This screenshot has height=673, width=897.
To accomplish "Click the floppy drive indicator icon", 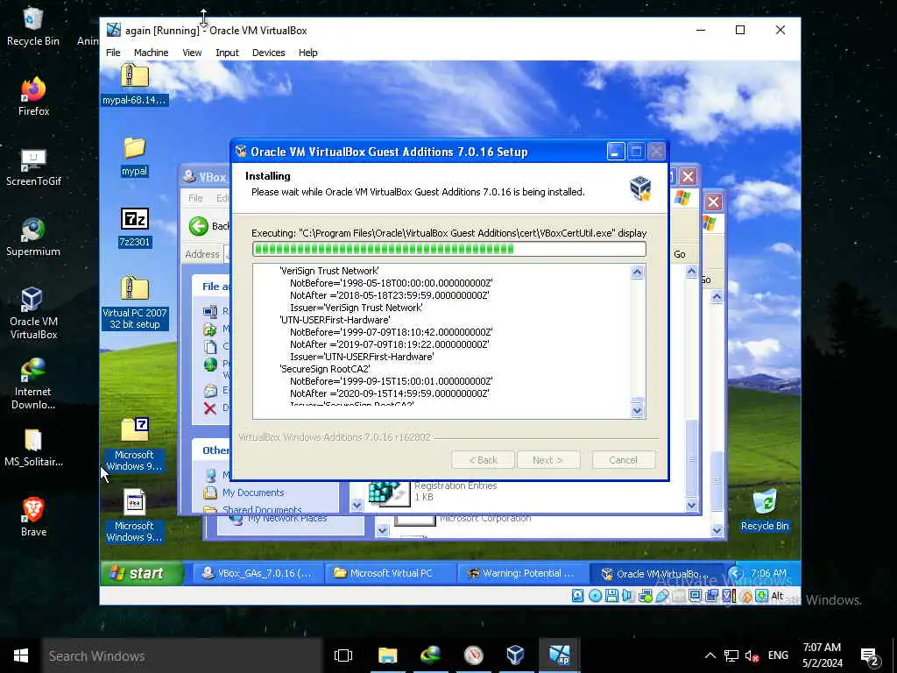I will pos(611,596).
